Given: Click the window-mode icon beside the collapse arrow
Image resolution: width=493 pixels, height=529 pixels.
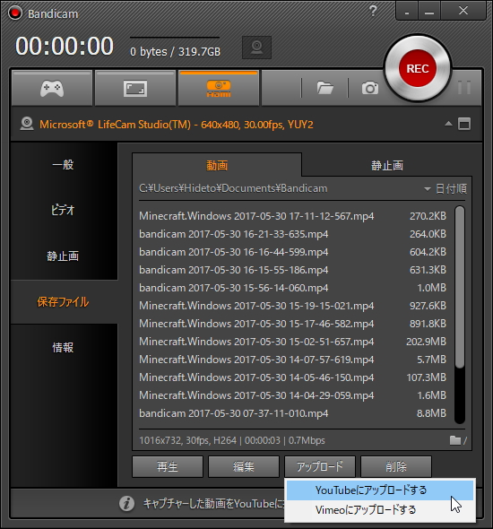Looking at the screenshot, I should 464,124.
